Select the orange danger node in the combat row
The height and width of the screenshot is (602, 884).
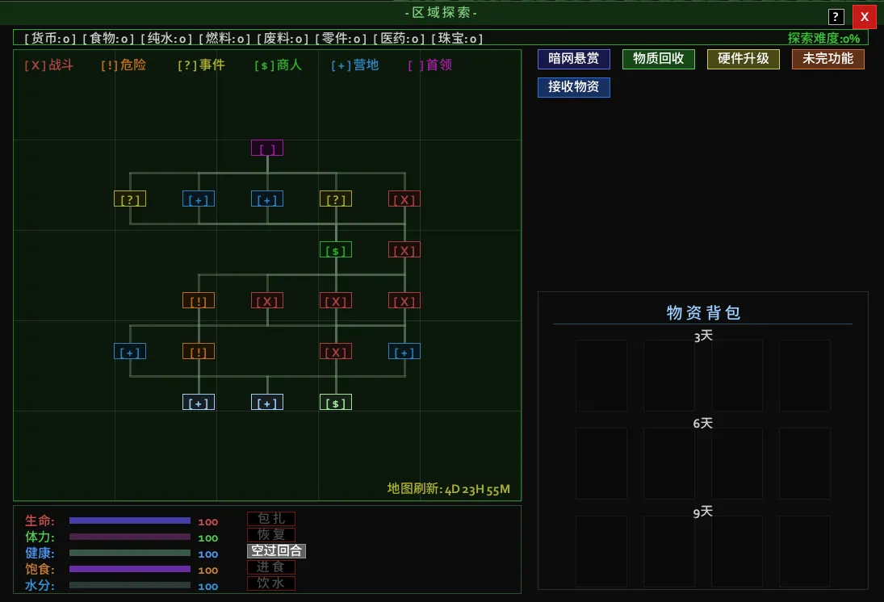point(198,300)
